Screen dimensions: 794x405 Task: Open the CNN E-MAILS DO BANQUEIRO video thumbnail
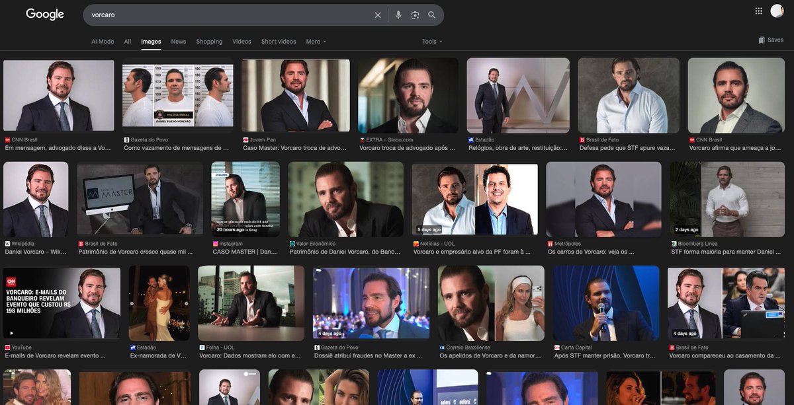62,303
